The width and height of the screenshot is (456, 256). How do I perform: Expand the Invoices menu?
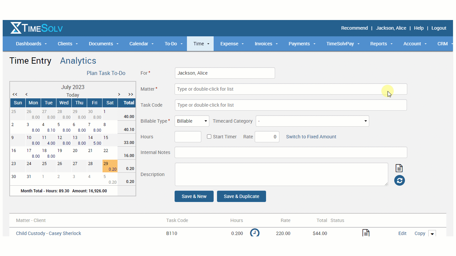(266, 44)
